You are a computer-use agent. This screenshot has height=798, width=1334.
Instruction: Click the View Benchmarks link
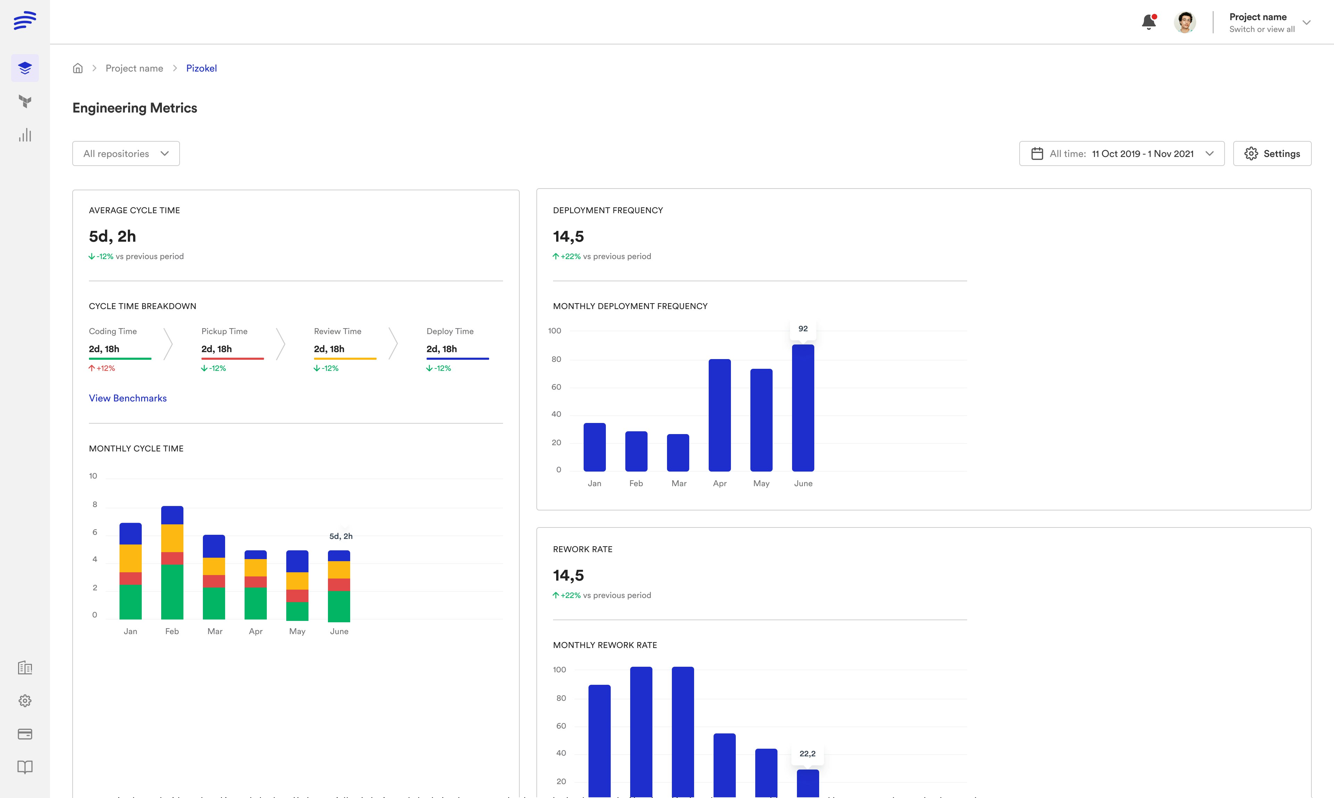pyautogui.click(x=127, y=398)
